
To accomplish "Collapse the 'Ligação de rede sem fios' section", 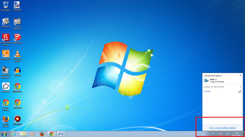I will [240, 87].
